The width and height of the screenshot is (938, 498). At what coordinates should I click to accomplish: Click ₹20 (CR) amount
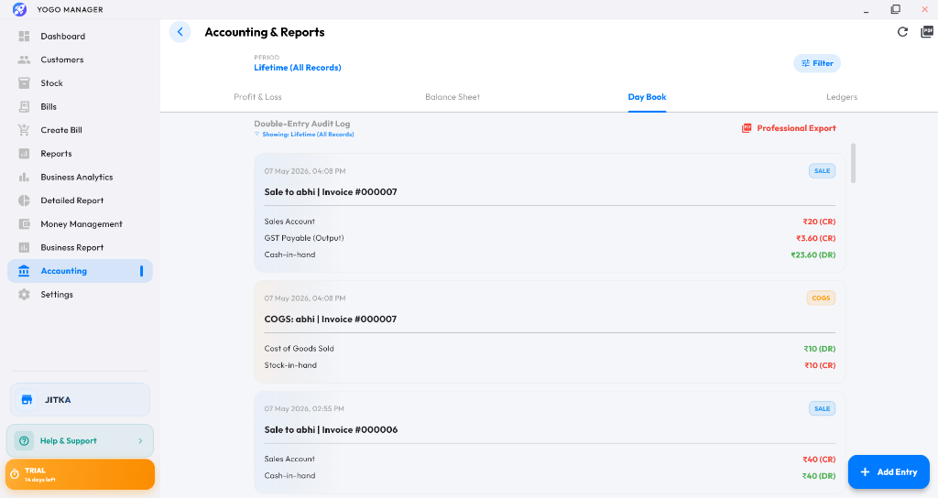click(819, 222)
